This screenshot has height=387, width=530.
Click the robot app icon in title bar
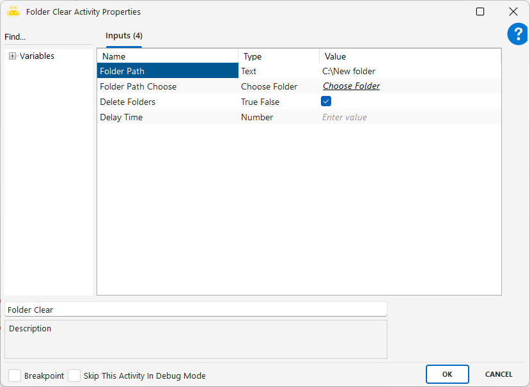pos(13,12)
